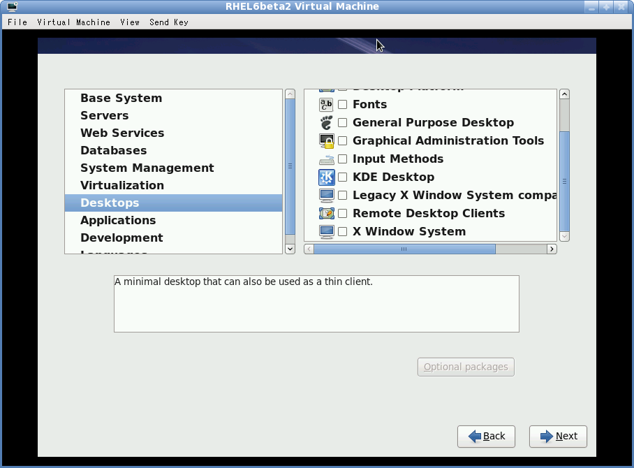Viewport: 634px width, 468px height.
Task: Click the monitor icon for Legacy X Window System
Action: pyautogui.click(x=326, y=196)
